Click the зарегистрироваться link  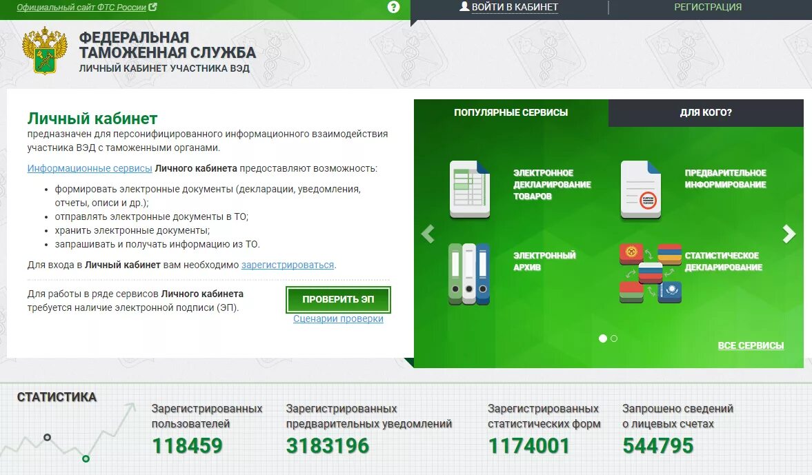tap(288, 265)
